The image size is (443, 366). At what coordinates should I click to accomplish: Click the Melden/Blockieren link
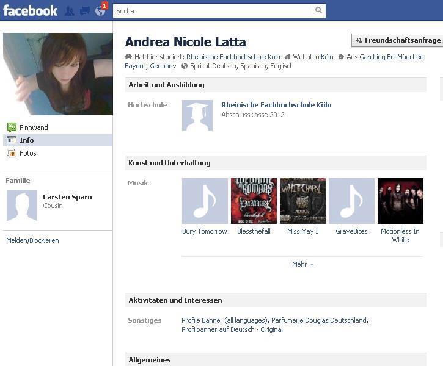click(32, 240)
